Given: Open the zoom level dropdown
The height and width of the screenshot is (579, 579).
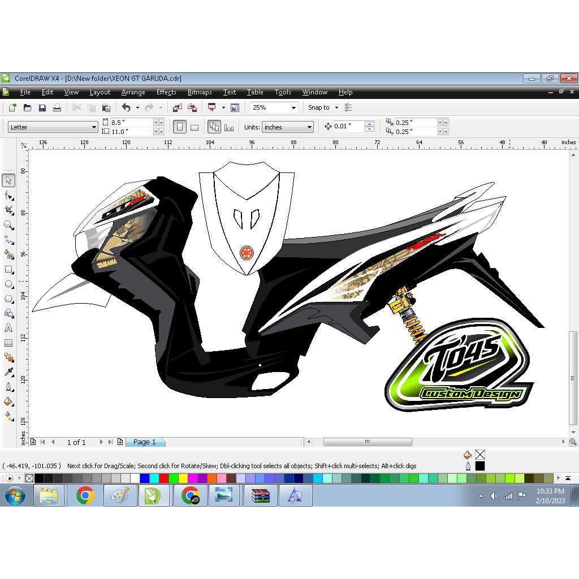Looking at the screenshot, I should point(294,107).
